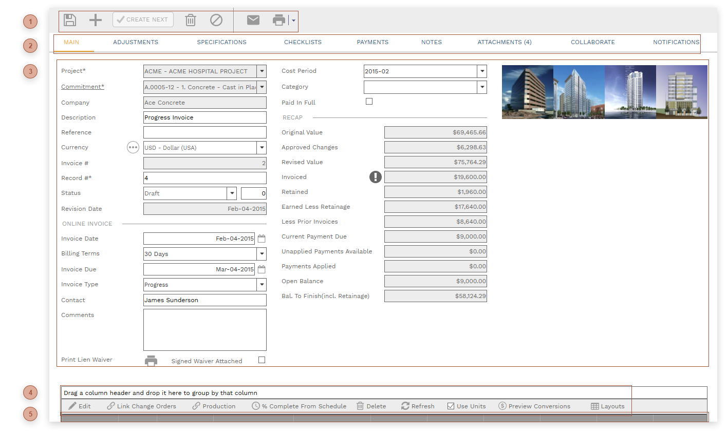Click the warning icon beside Invoiced amount
Screen dimensions: 727x435
click(x=375, y=177)
